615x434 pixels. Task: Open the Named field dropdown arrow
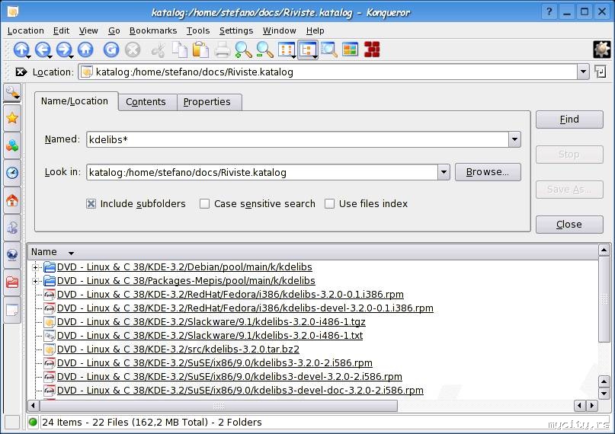(x=514, y=139)
